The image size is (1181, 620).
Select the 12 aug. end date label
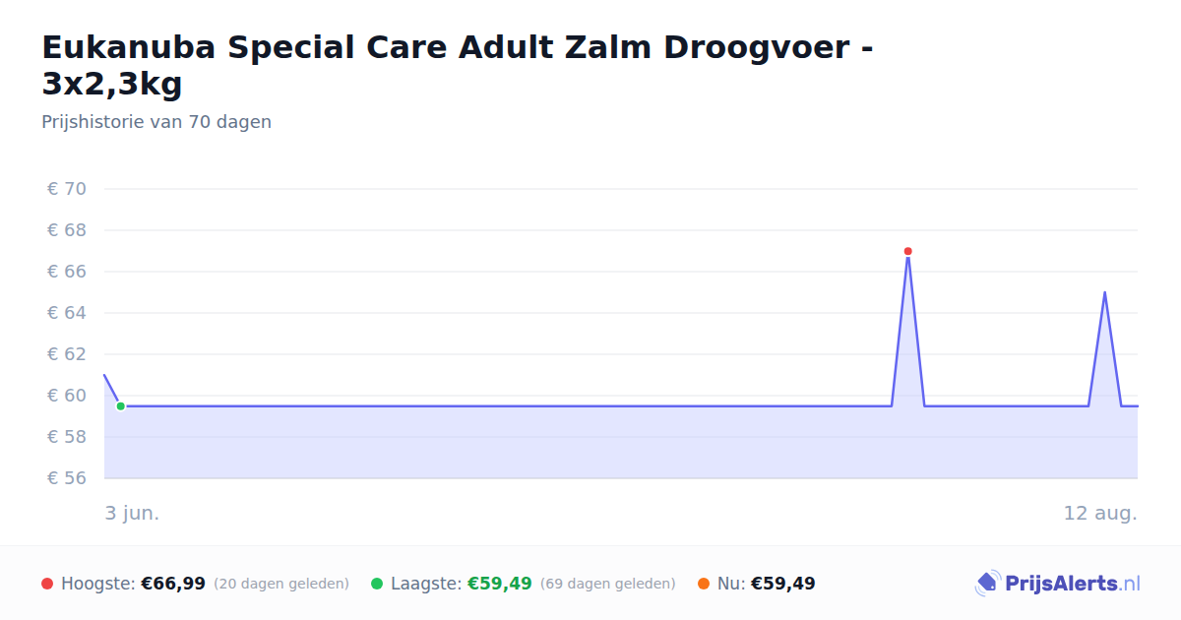(x=1100, y=513)
